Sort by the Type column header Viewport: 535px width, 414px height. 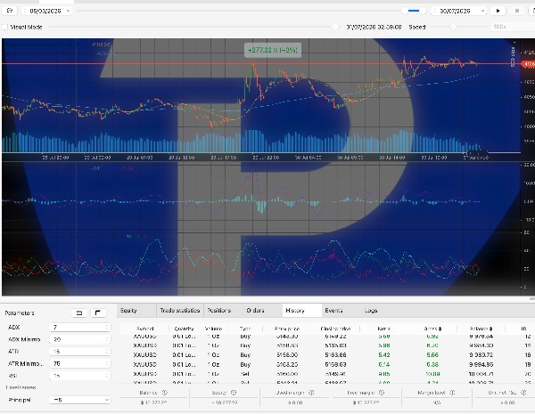pyautogui.click(x=245, y=329)
